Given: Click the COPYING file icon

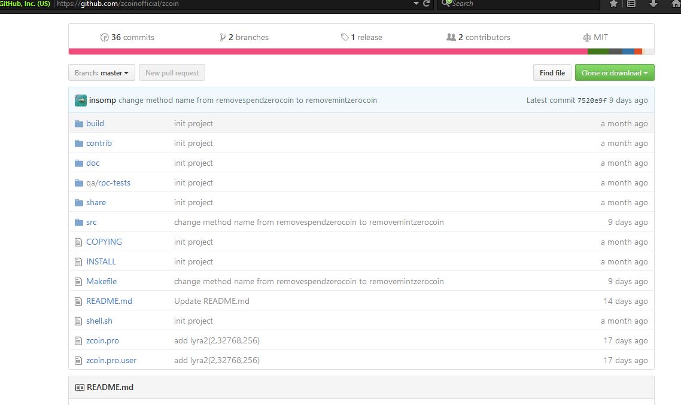Looking at the screenshot, I should [78, 242].
